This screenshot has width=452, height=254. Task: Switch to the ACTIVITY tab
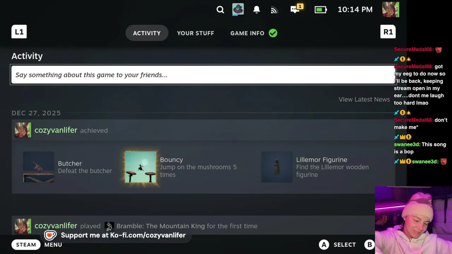click(147, 33)
